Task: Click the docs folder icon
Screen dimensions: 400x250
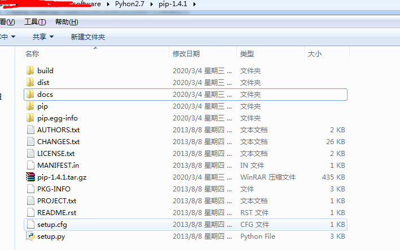Action: pos(30,95)
